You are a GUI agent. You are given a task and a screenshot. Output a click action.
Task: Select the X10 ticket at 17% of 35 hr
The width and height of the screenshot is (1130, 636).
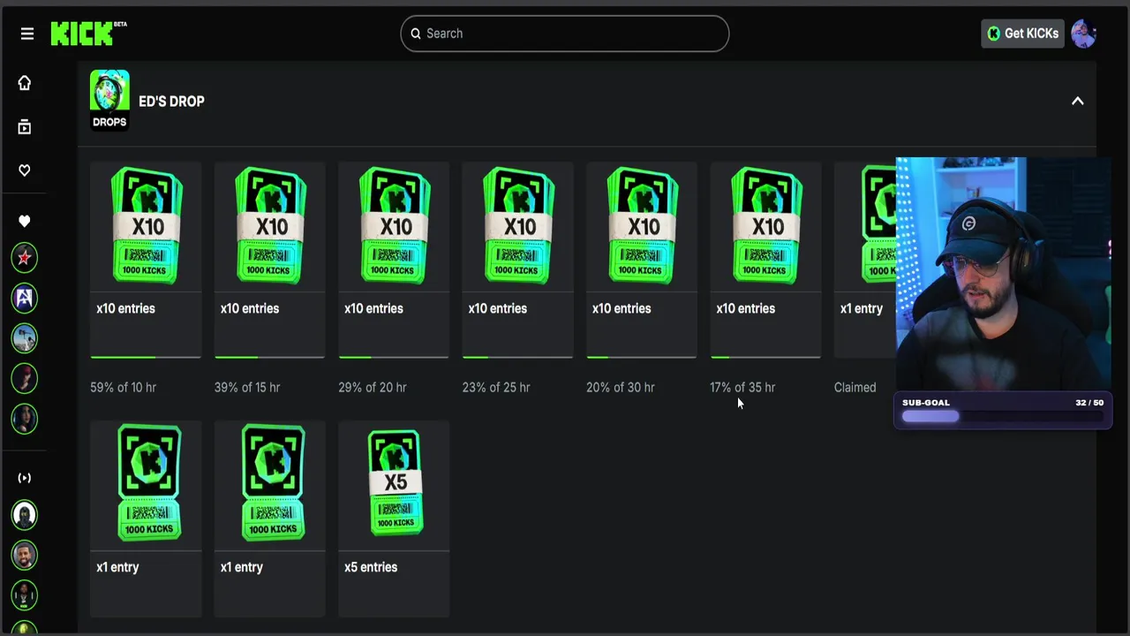tap(766, 225)
